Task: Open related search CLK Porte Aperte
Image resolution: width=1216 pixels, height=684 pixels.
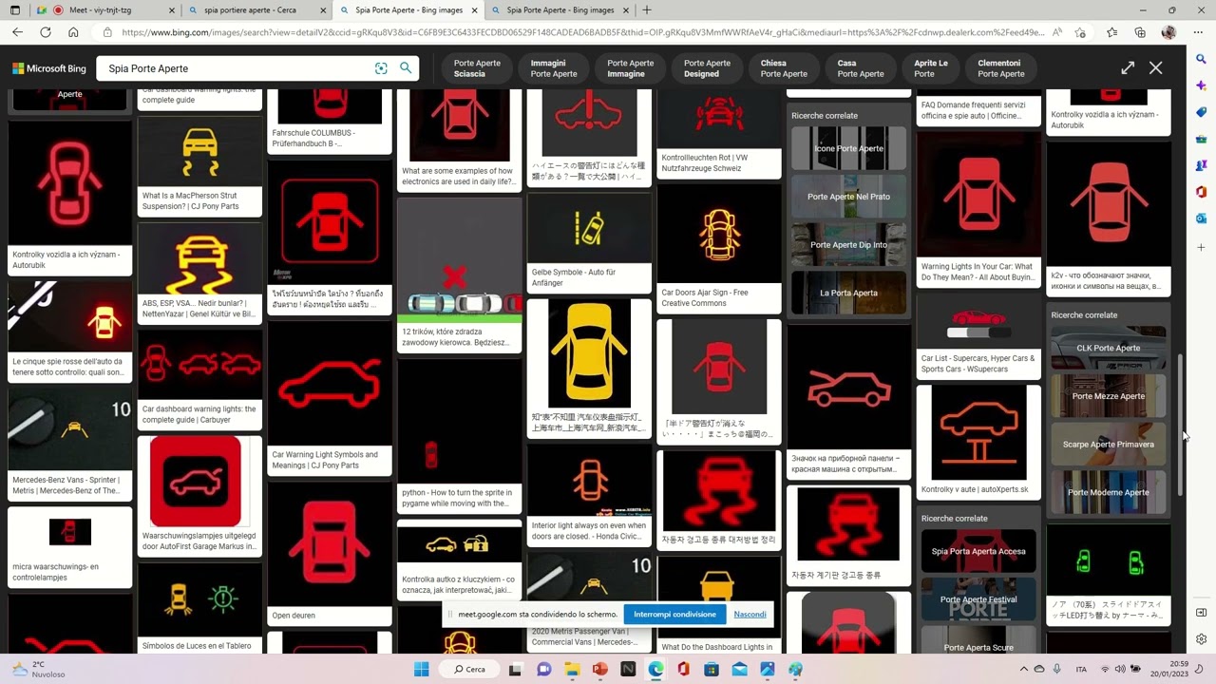Action: pos(1109,348)
